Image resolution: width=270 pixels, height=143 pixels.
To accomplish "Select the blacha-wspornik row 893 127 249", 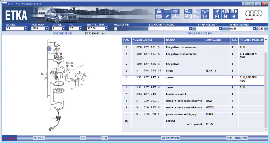I will pyautogui.click(x=193, y=96).
